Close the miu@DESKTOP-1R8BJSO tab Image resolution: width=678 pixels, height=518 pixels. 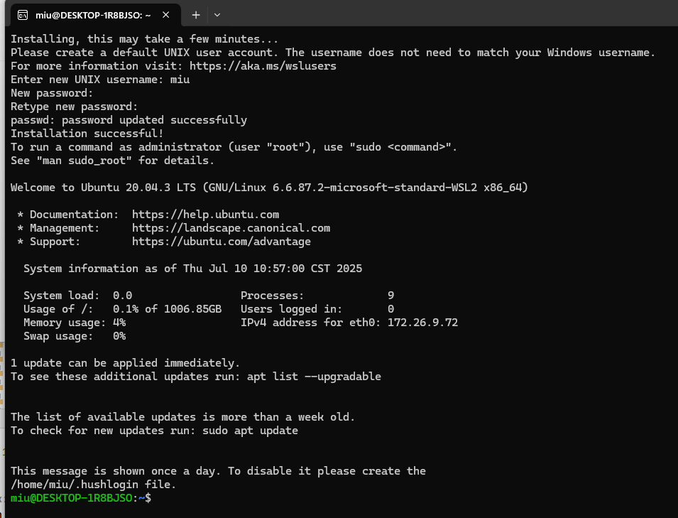(165, 15)
